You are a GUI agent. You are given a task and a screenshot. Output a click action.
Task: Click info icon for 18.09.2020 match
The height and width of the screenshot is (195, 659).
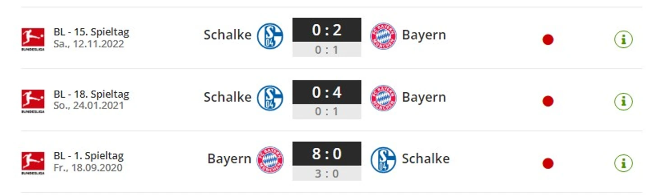click(623, 163)
